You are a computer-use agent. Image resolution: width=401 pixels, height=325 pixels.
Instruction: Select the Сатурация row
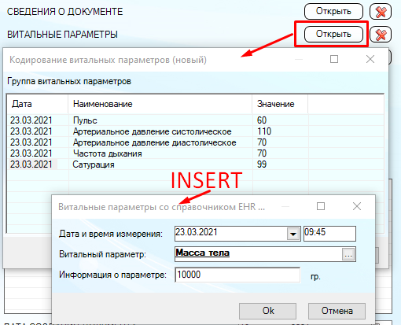point(195,164)
